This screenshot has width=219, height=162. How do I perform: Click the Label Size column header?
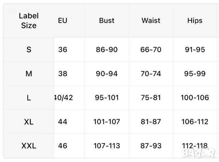(x=29, y=21)
